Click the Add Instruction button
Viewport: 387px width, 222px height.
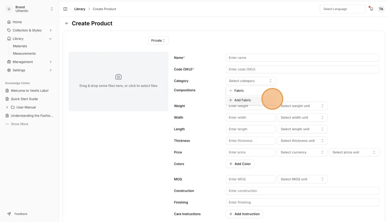(244, 214)
